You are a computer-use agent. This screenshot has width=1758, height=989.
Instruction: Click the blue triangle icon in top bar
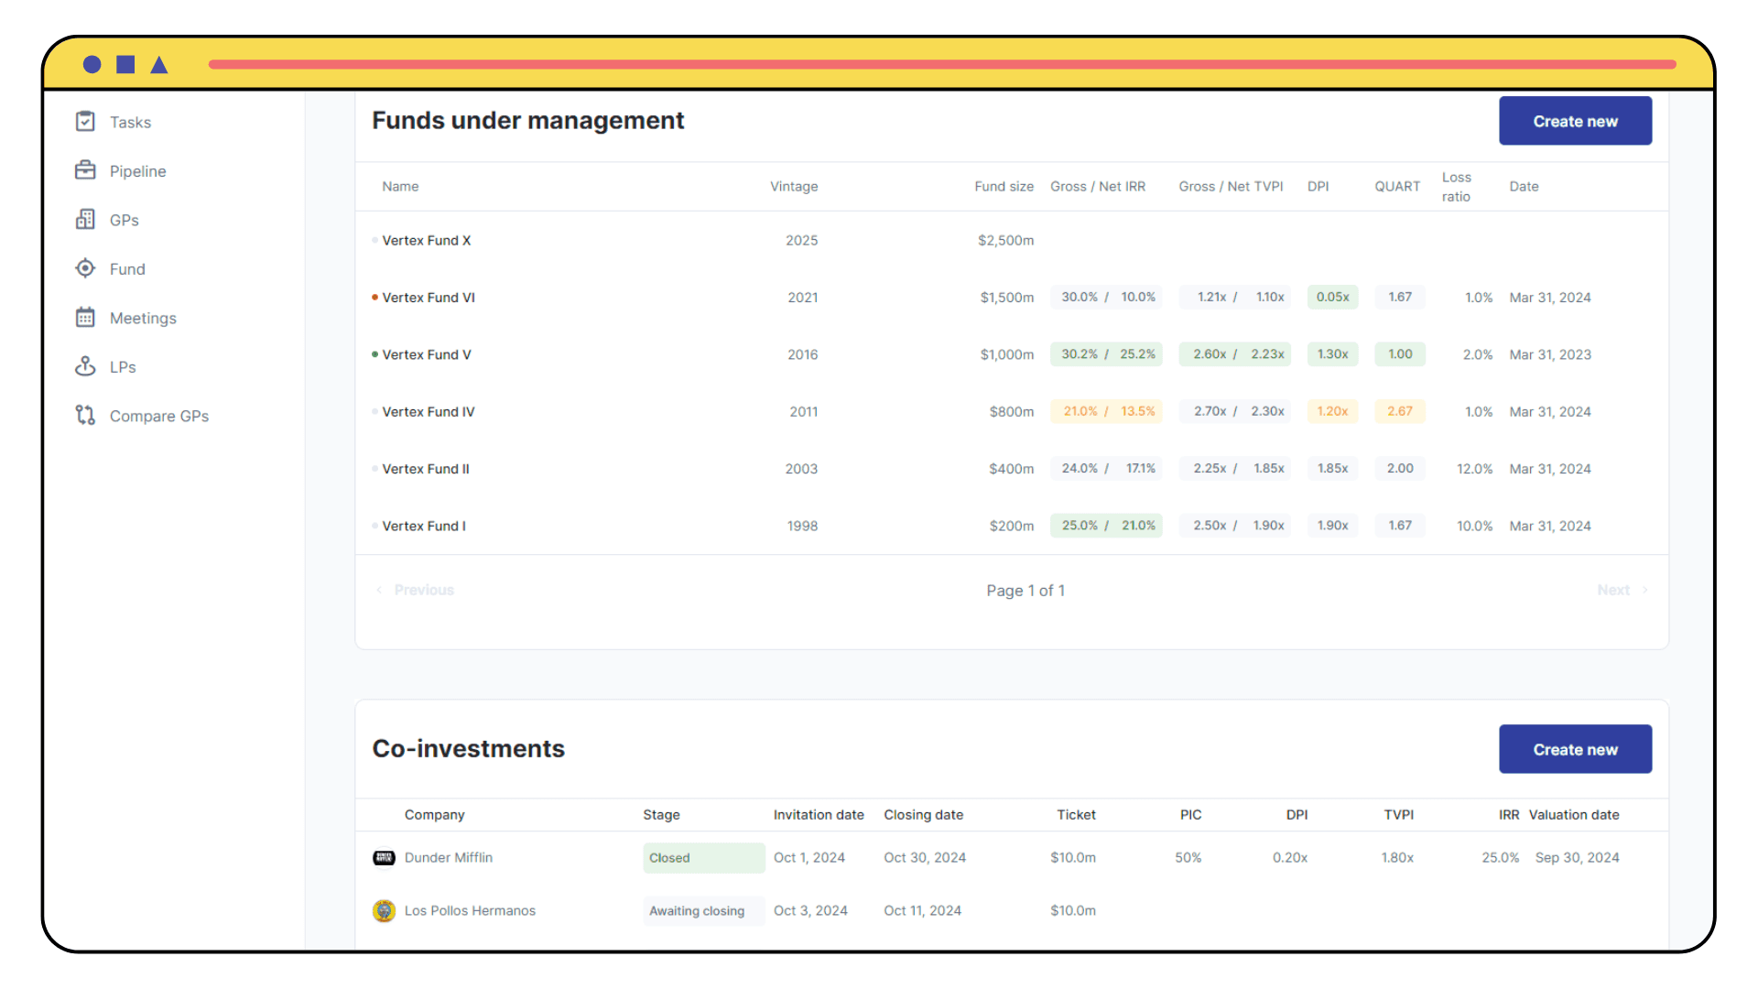(159, 64)
